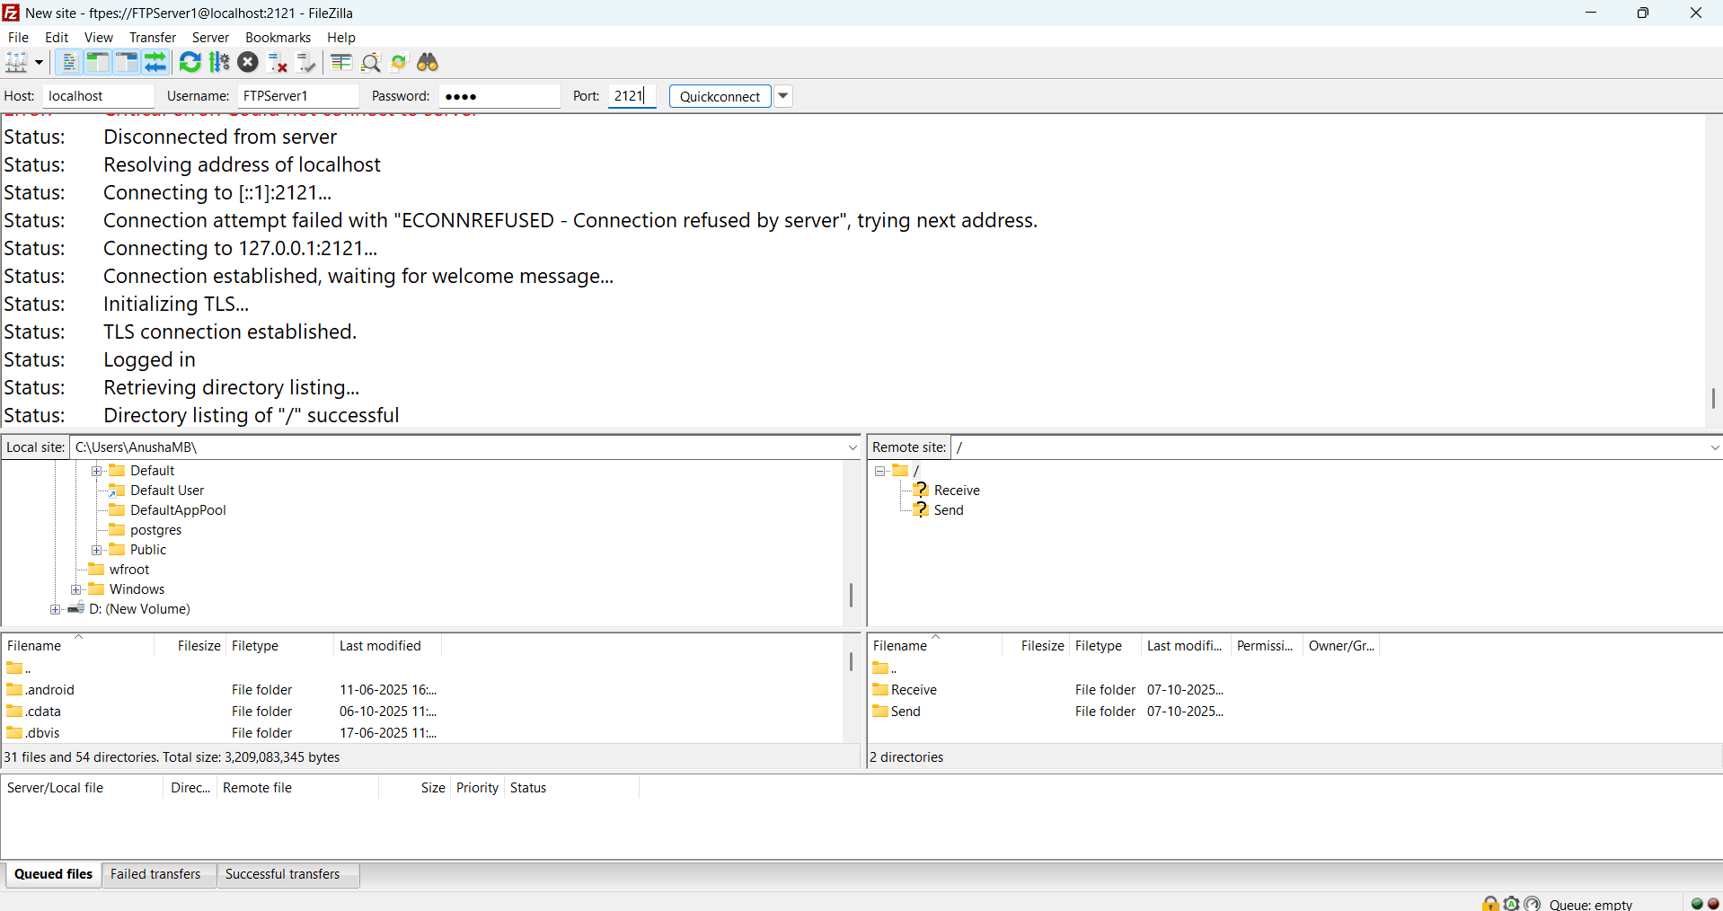Image resolution: width=1723 pixels, height=911 pixels.
Task: Sort local files by Last modified column
Action: click(380, 646)
